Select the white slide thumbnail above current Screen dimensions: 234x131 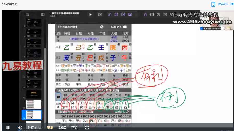coord(34,104)
